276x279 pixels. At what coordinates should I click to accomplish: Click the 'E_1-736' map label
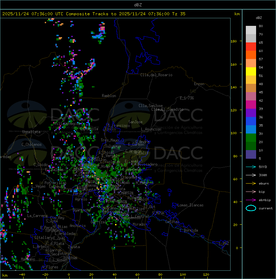click(x=187, y=98)
